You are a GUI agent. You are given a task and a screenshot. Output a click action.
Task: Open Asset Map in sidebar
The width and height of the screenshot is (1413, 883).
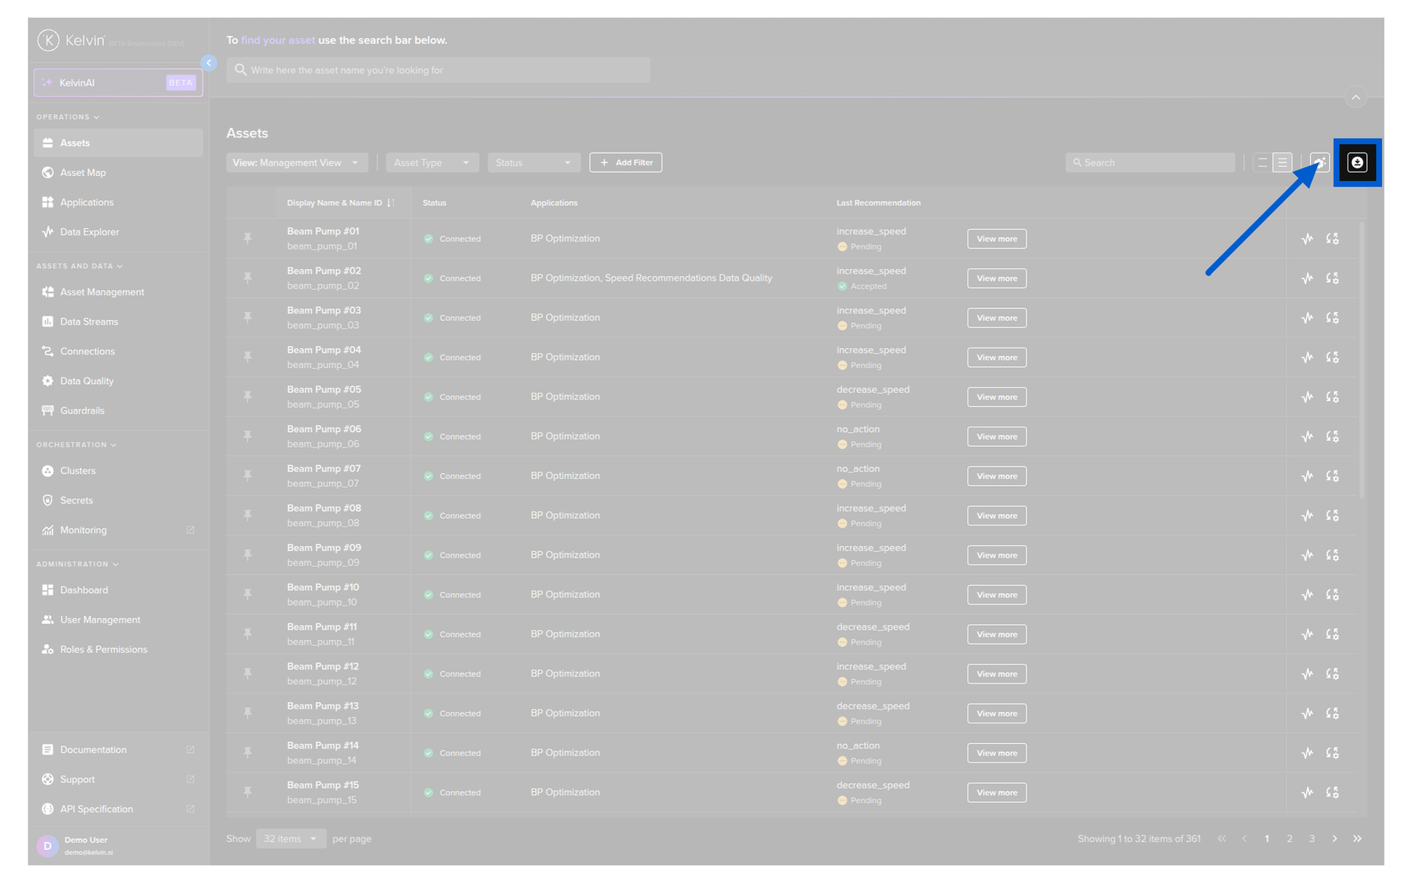(x=83, y=172)
